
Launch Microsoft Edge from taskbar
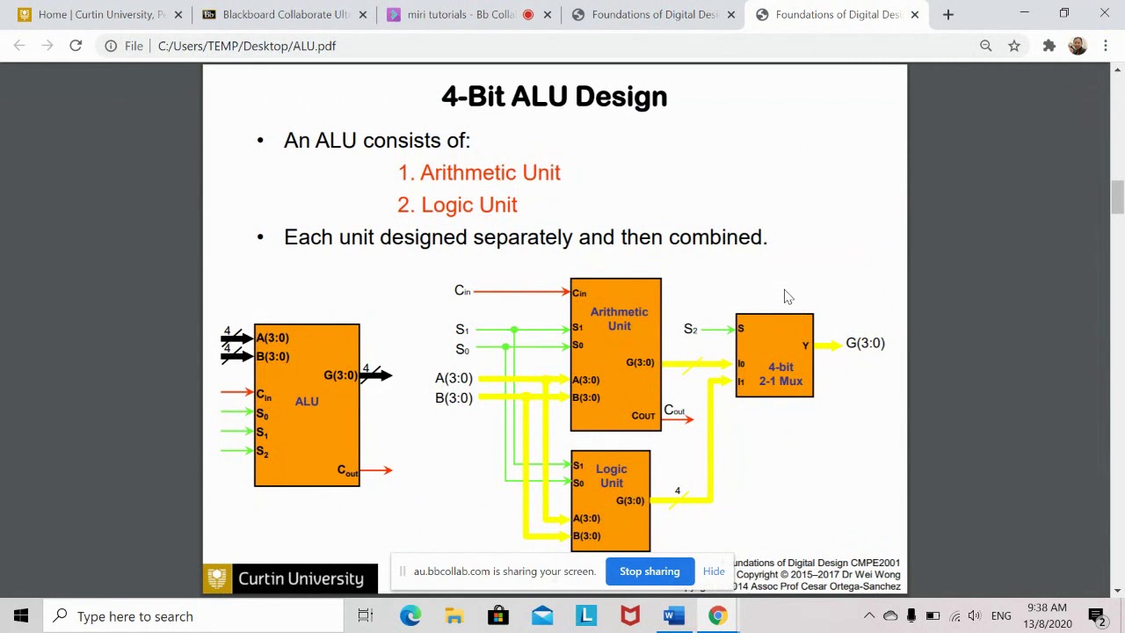(410, 616)
